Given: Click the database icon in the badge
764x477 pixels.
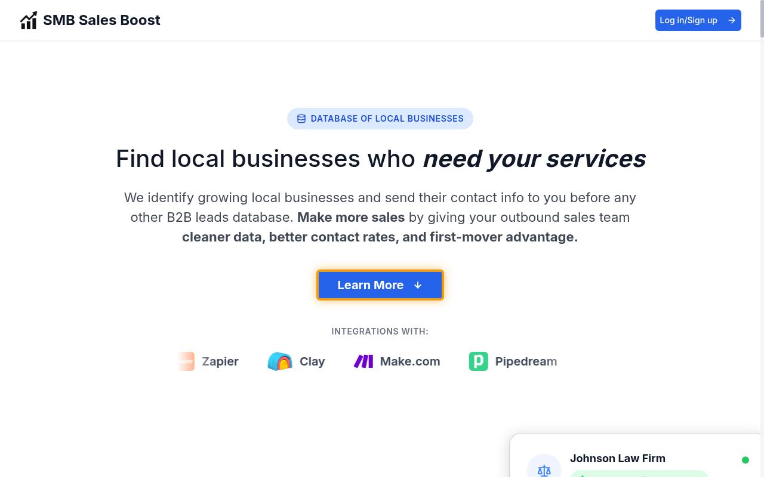Looking at the screenshot, I should (x=301, y=119).
